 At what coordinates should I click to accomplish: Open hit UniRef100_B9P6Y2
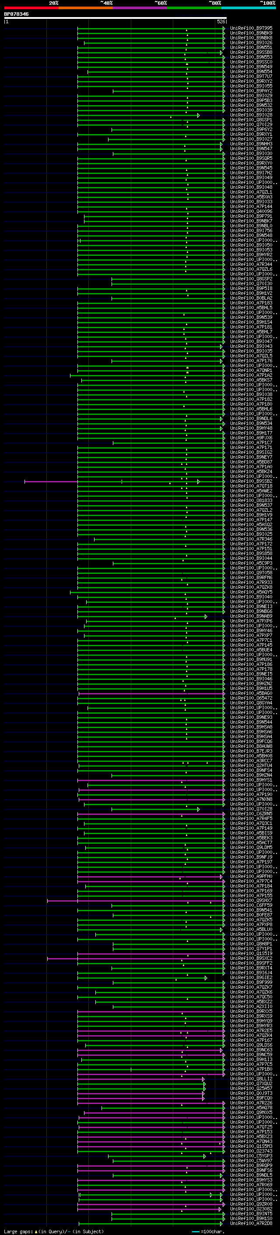(x=251, y=129)
